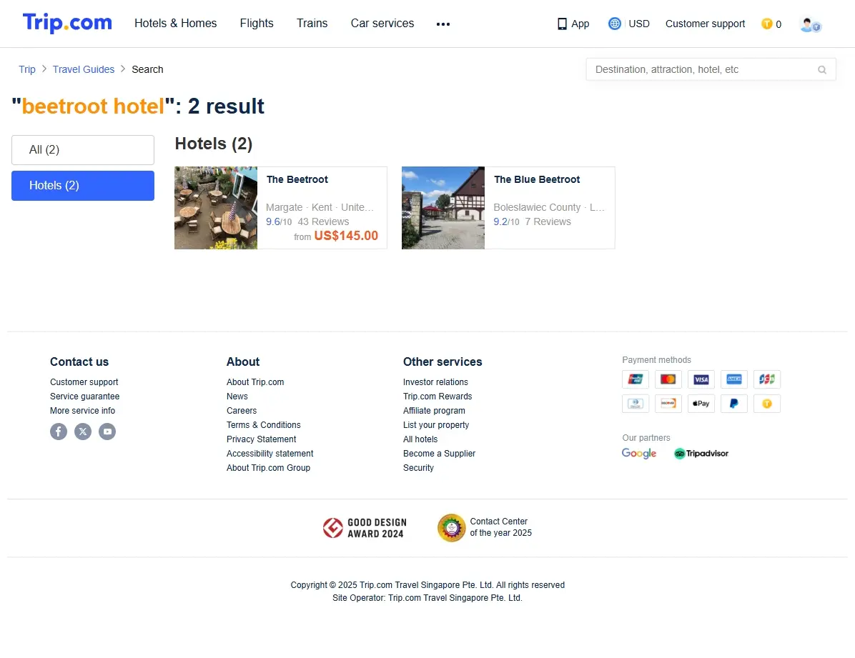The height and width of the screenshot is (658, 855).
Task: Click the Trip.com logo
Action: click(x=67, y=23)
